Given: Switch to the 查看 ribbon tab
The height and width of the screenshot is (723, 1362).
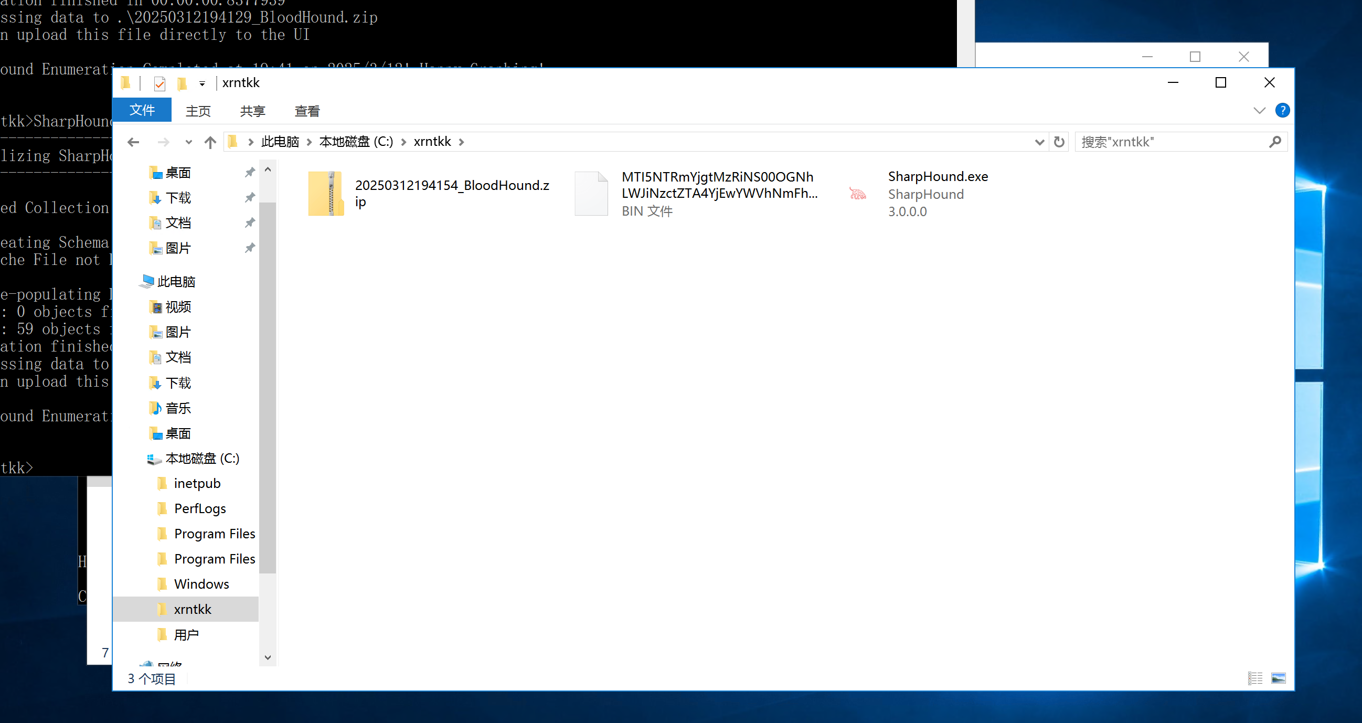Looking at the screenshot, I should tap(307, 111).
